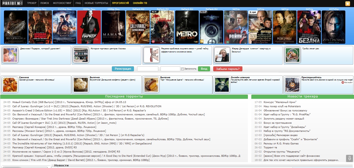The image size is (354, 168).
Task: Click the green Вход button
Action: pos(204,69)
